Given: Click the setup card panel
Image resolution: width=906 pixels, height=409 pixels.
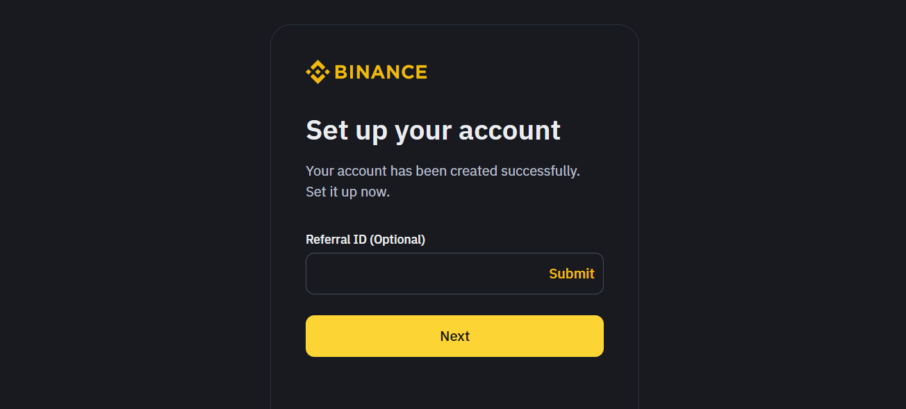Looking at the screenshot, I should [x=454, y=382].
